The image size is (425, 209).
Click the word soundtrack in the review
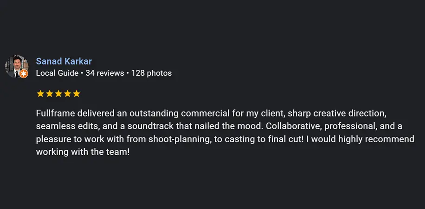[148, 126]
